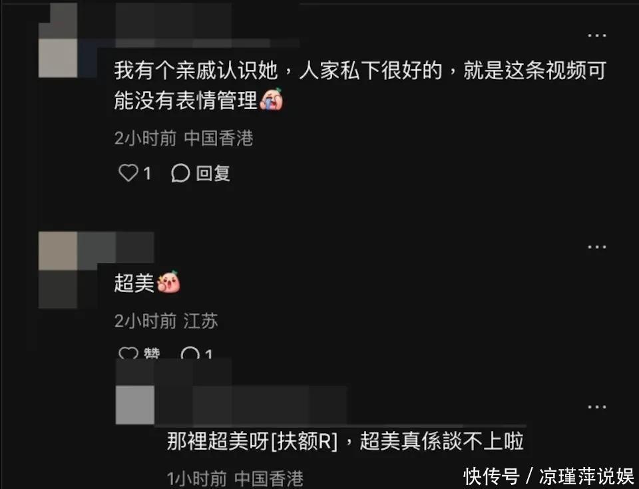Click the 2小时前 中国香港 timestamp
The width and height of the screenshot is (639, 489).
click(x=184, y=138)
